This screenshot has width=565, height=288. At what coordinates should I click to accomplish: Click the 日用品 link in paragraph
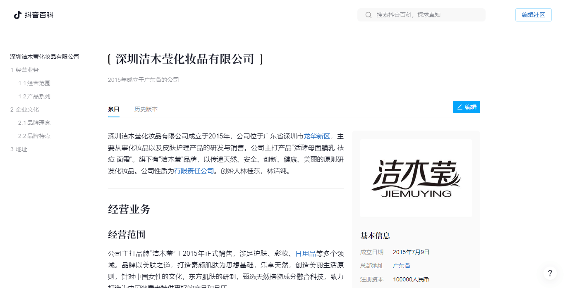click(x=305, y=253)
